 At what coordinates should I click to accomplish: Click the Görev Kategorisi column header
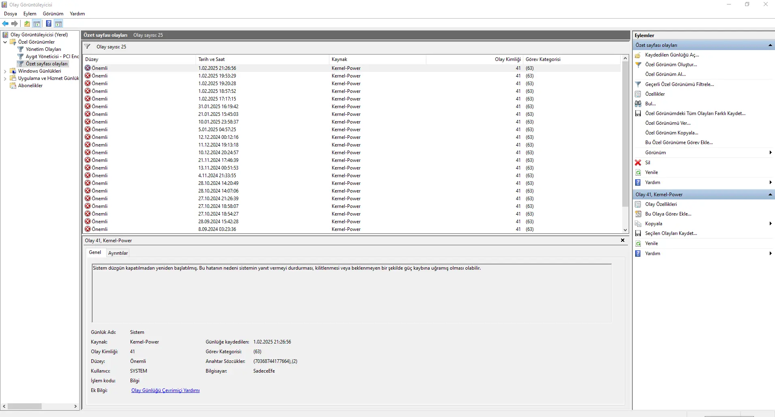tap(571, 59)
